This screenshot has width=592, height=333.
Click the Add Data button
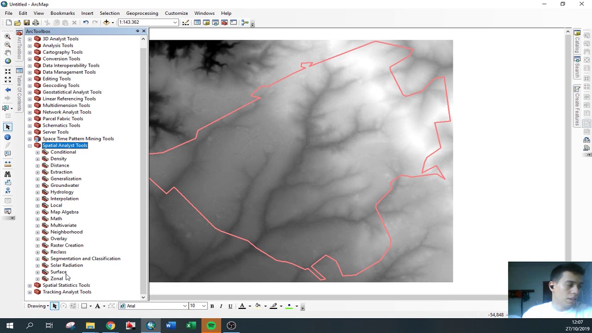106,22
